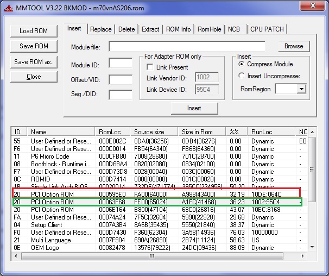This screenshot has width=329, height=276.
Task: Switch to the ROM Info tab
Action: (178, 29)
